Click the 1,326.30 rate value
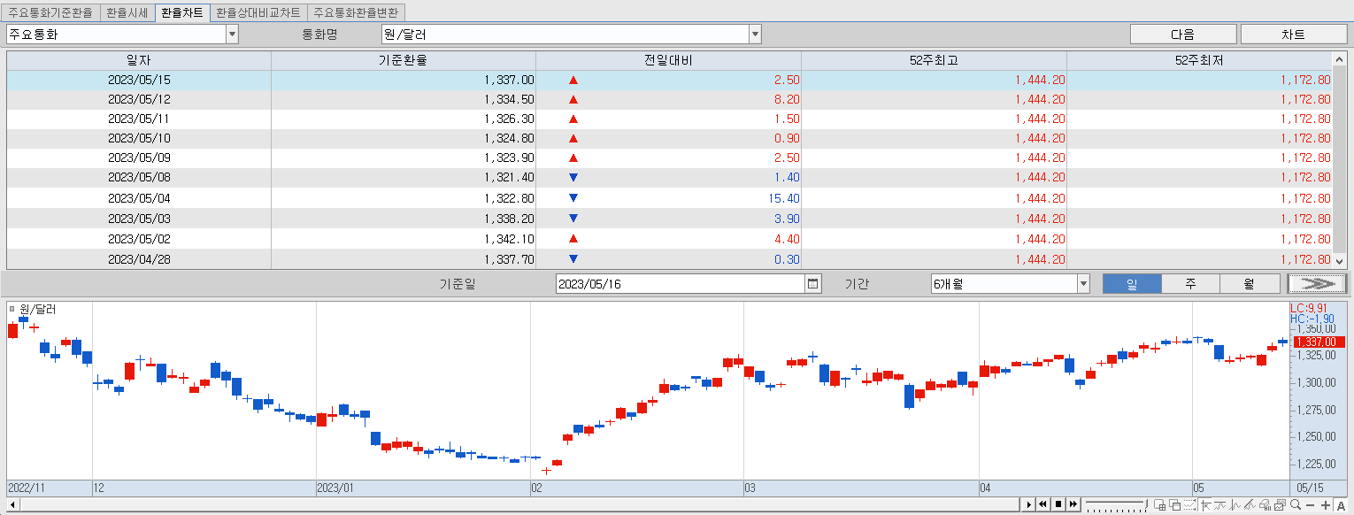Screen dimensions: 1354x515 (509, 119)
